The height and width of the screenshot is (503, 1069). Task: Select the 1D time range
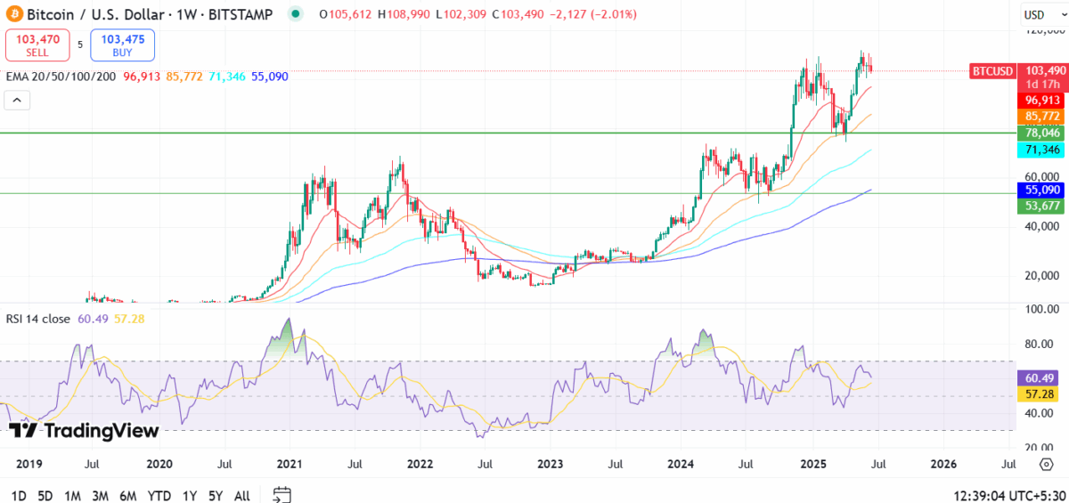[x=19, y=495]
